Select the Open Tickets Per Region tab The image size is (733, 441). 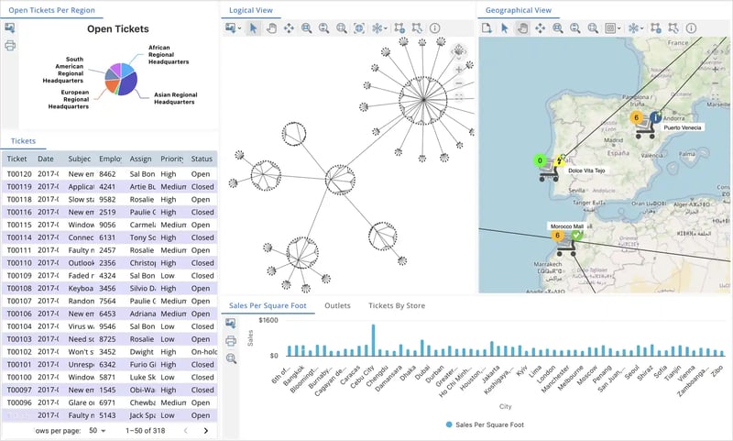[52, 10]
